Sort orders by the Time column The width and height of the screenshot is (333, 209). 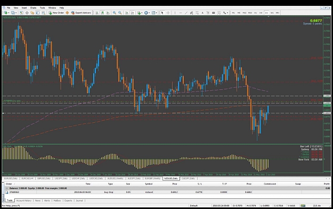tap(88, 184)
